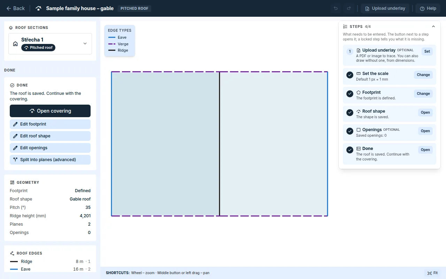446x279 pixels.
Task: Click Edit footprint
Action: (x=50, y=124)
